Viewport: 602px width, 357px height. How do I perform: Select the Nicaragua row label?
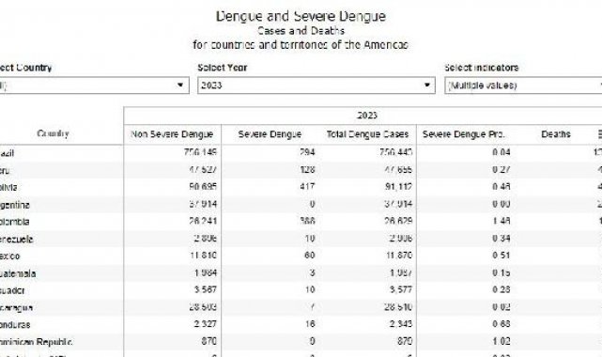point(16,308)
